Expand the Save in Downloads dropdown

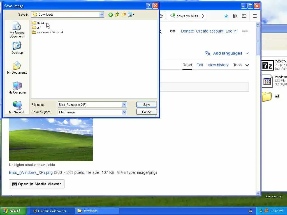[101, 15]
